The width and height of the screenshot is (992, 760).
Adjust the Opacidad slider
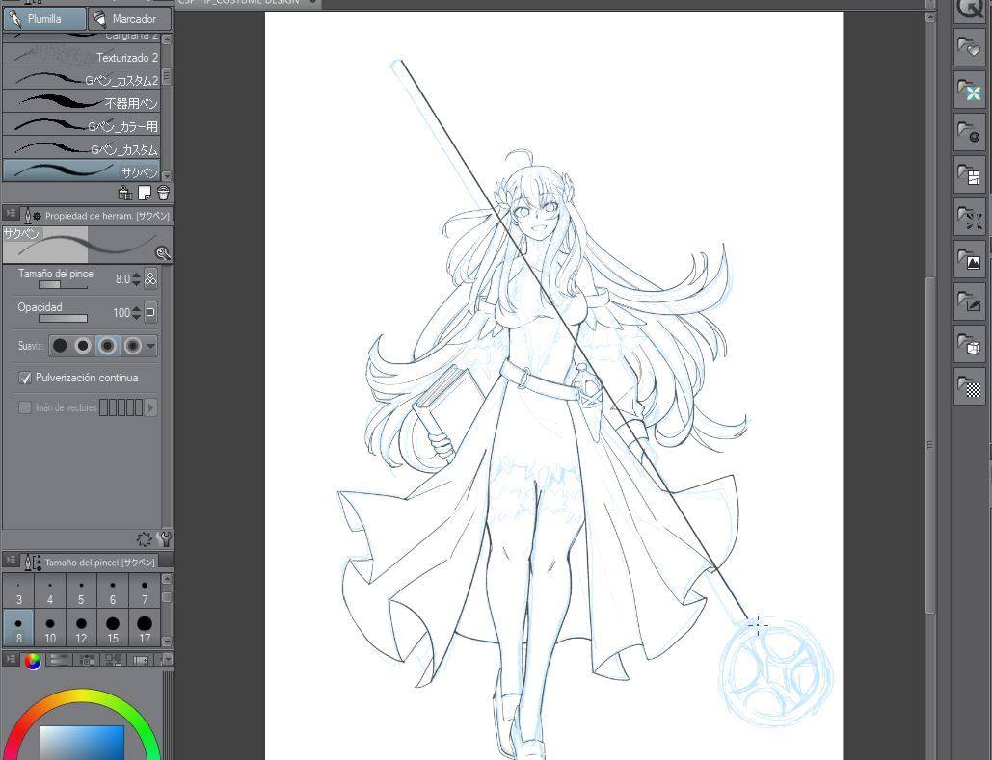tap(63, 319)
